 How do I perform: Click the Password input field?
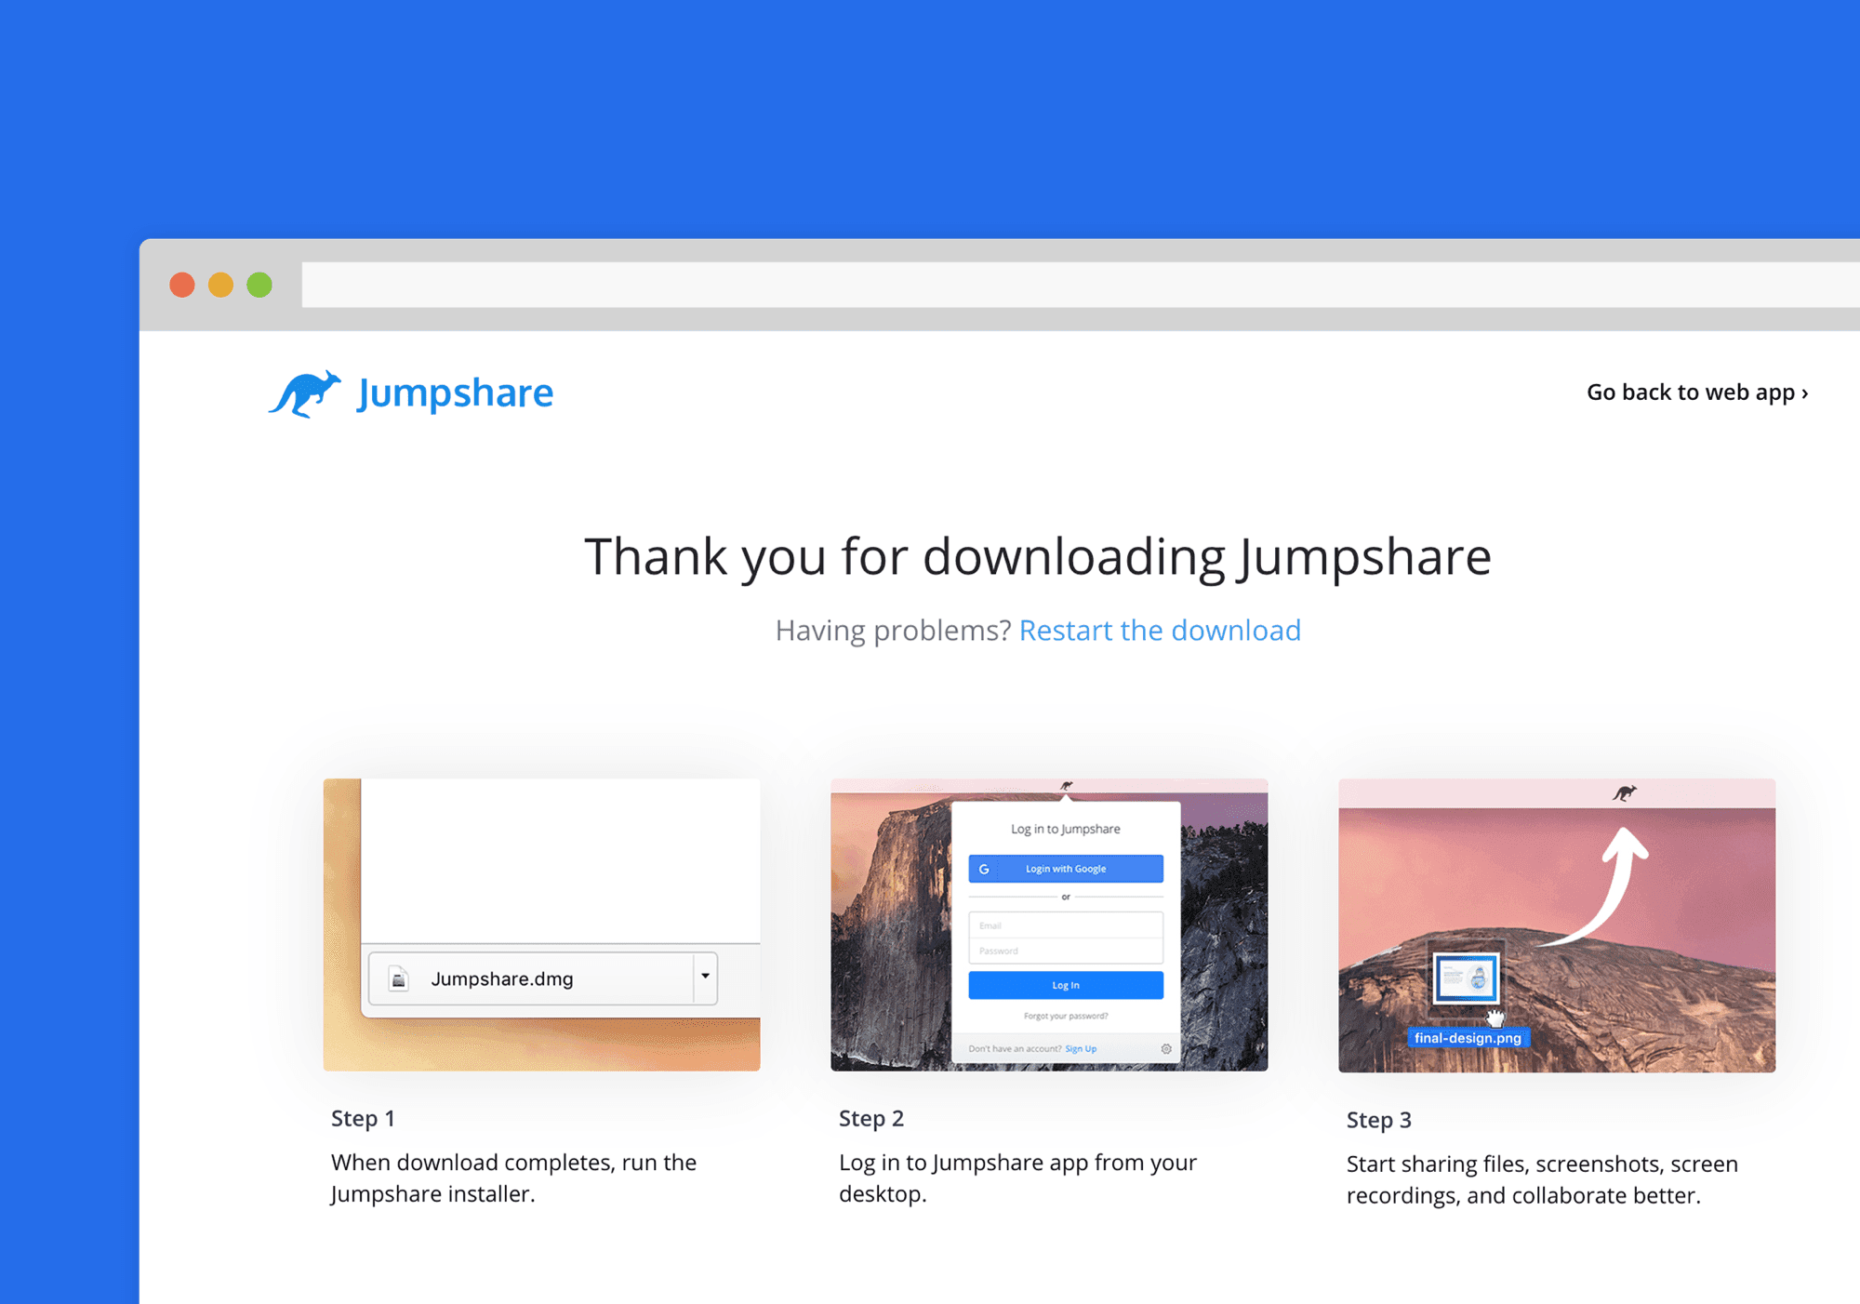tap(1067, 951)
